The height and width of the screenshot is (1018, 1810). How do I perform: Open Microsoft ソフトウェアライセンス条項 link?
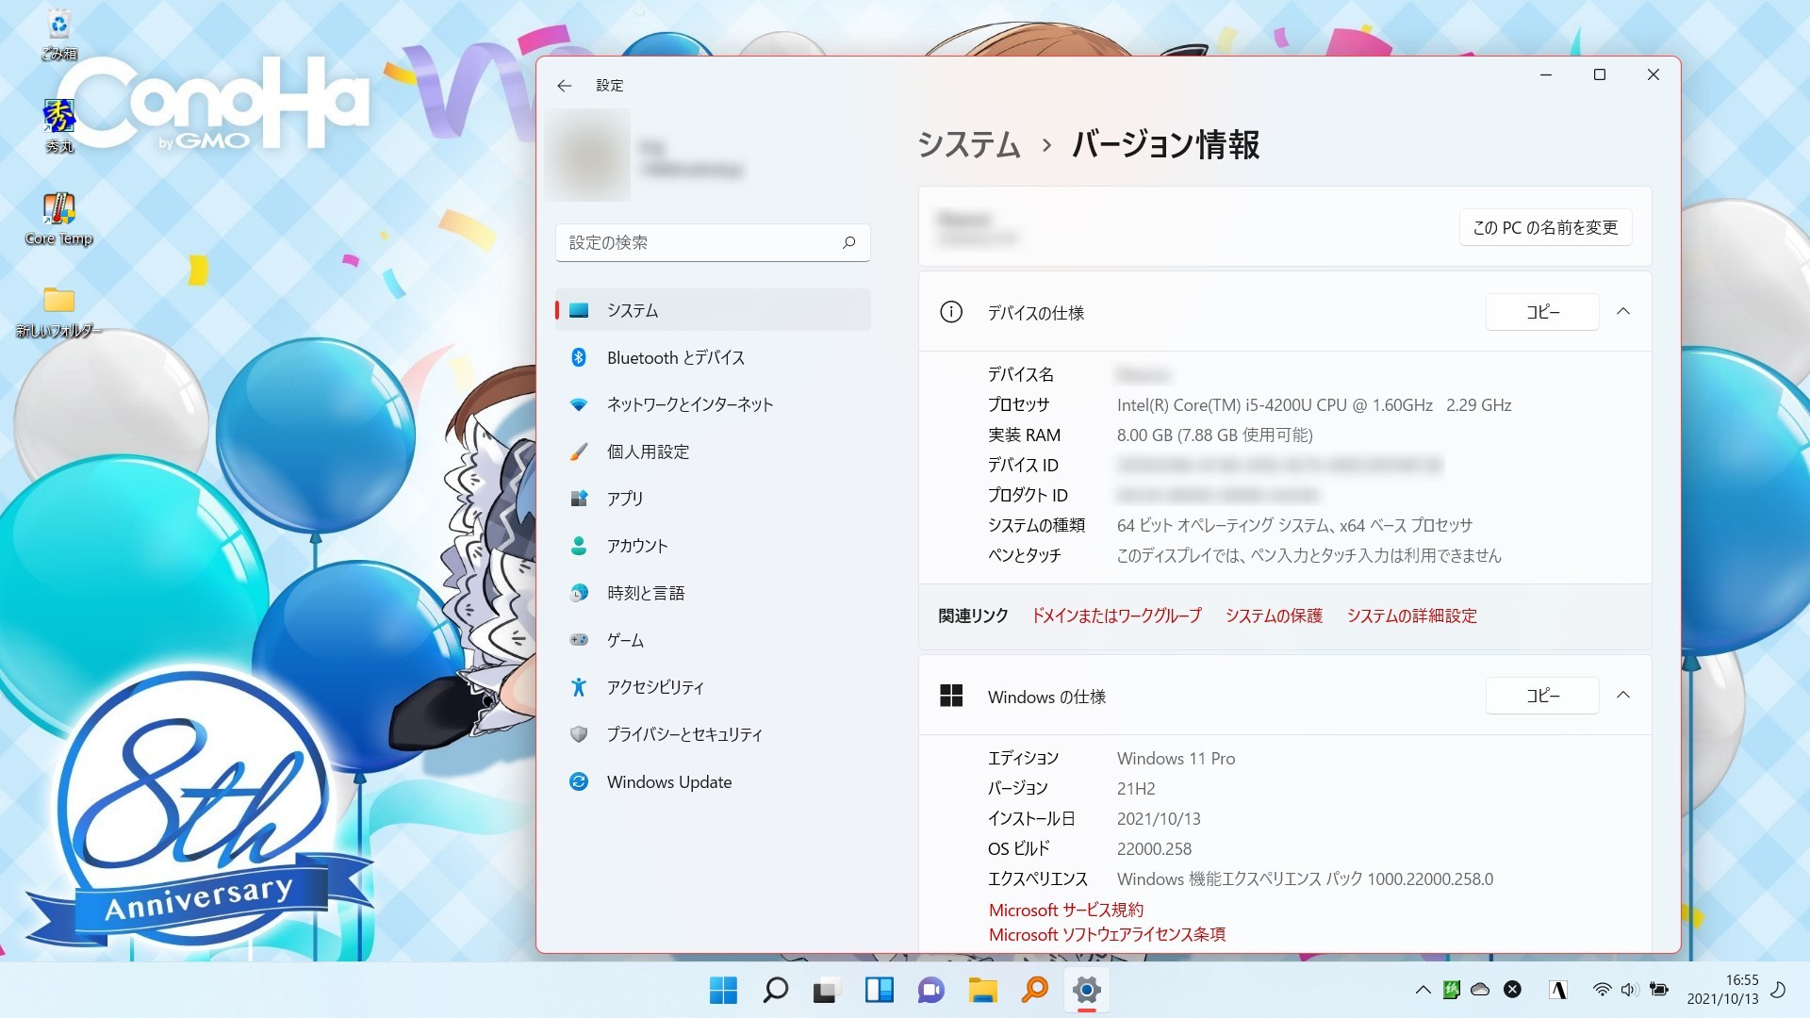[x=1107, y=934]
